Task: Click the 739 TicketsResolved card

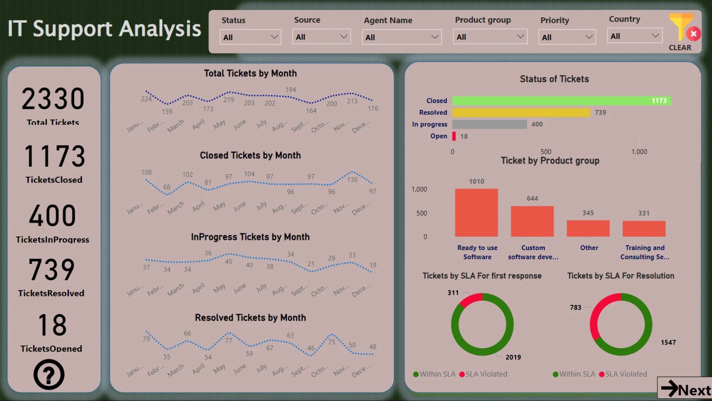Action: point(52,277)
